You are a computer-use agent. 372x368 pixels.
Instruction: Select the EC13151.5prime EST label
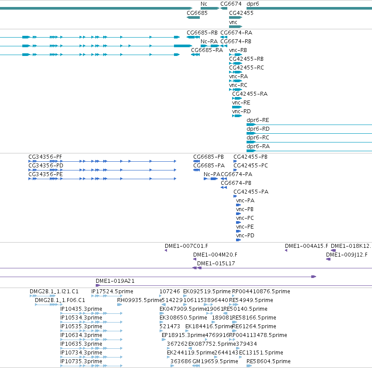[261, 353]
